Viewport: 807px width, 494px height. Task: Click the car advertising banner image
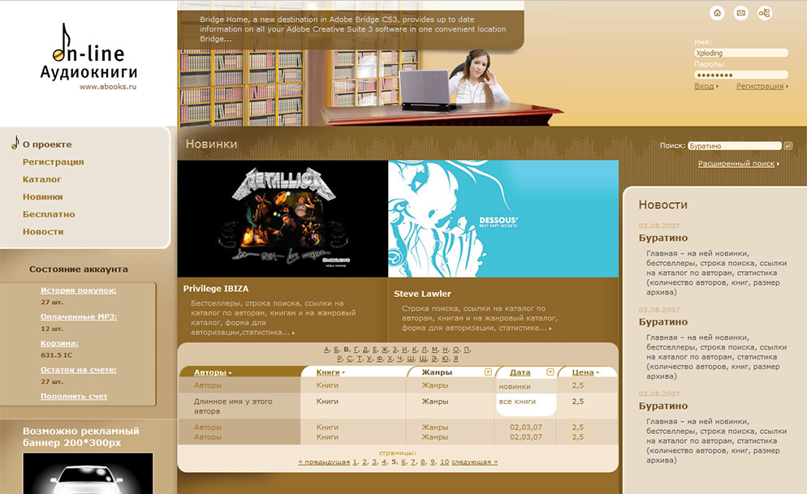88,474
